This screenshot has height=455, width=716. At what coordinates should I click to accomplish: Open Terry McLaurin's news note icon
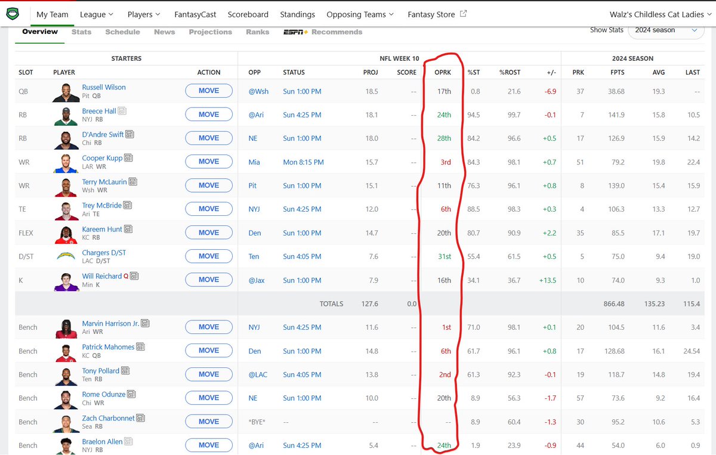pos(133,182)
